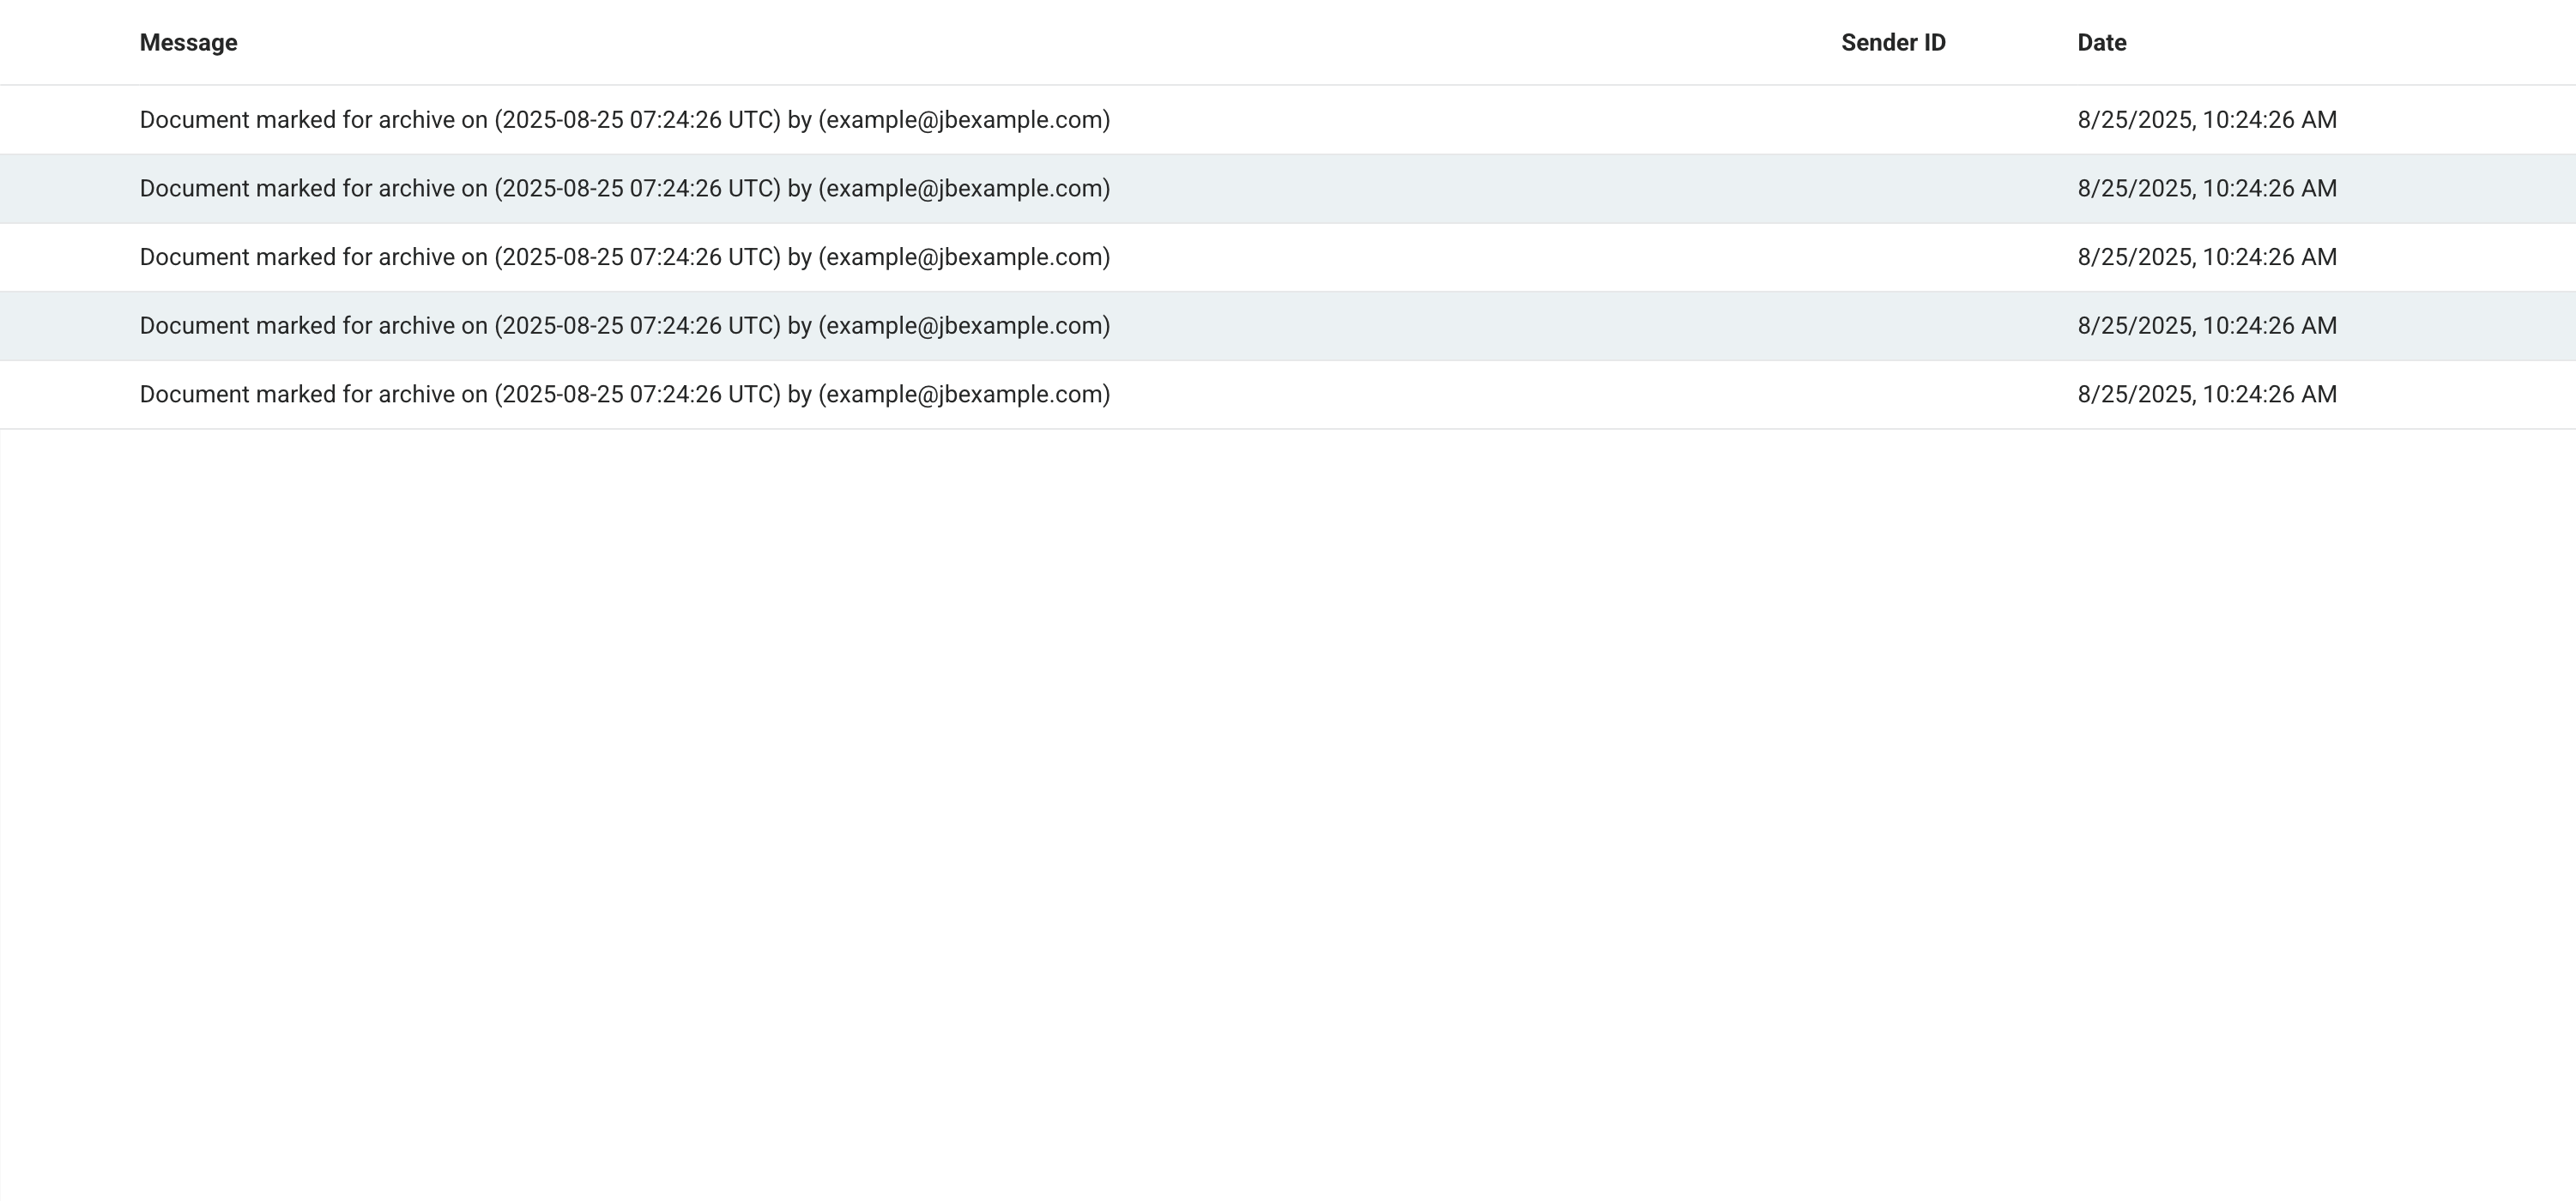Viewport: 2576px width, 1201px height.
Task: Click the blank area below the table
Action: point(1288,800)
